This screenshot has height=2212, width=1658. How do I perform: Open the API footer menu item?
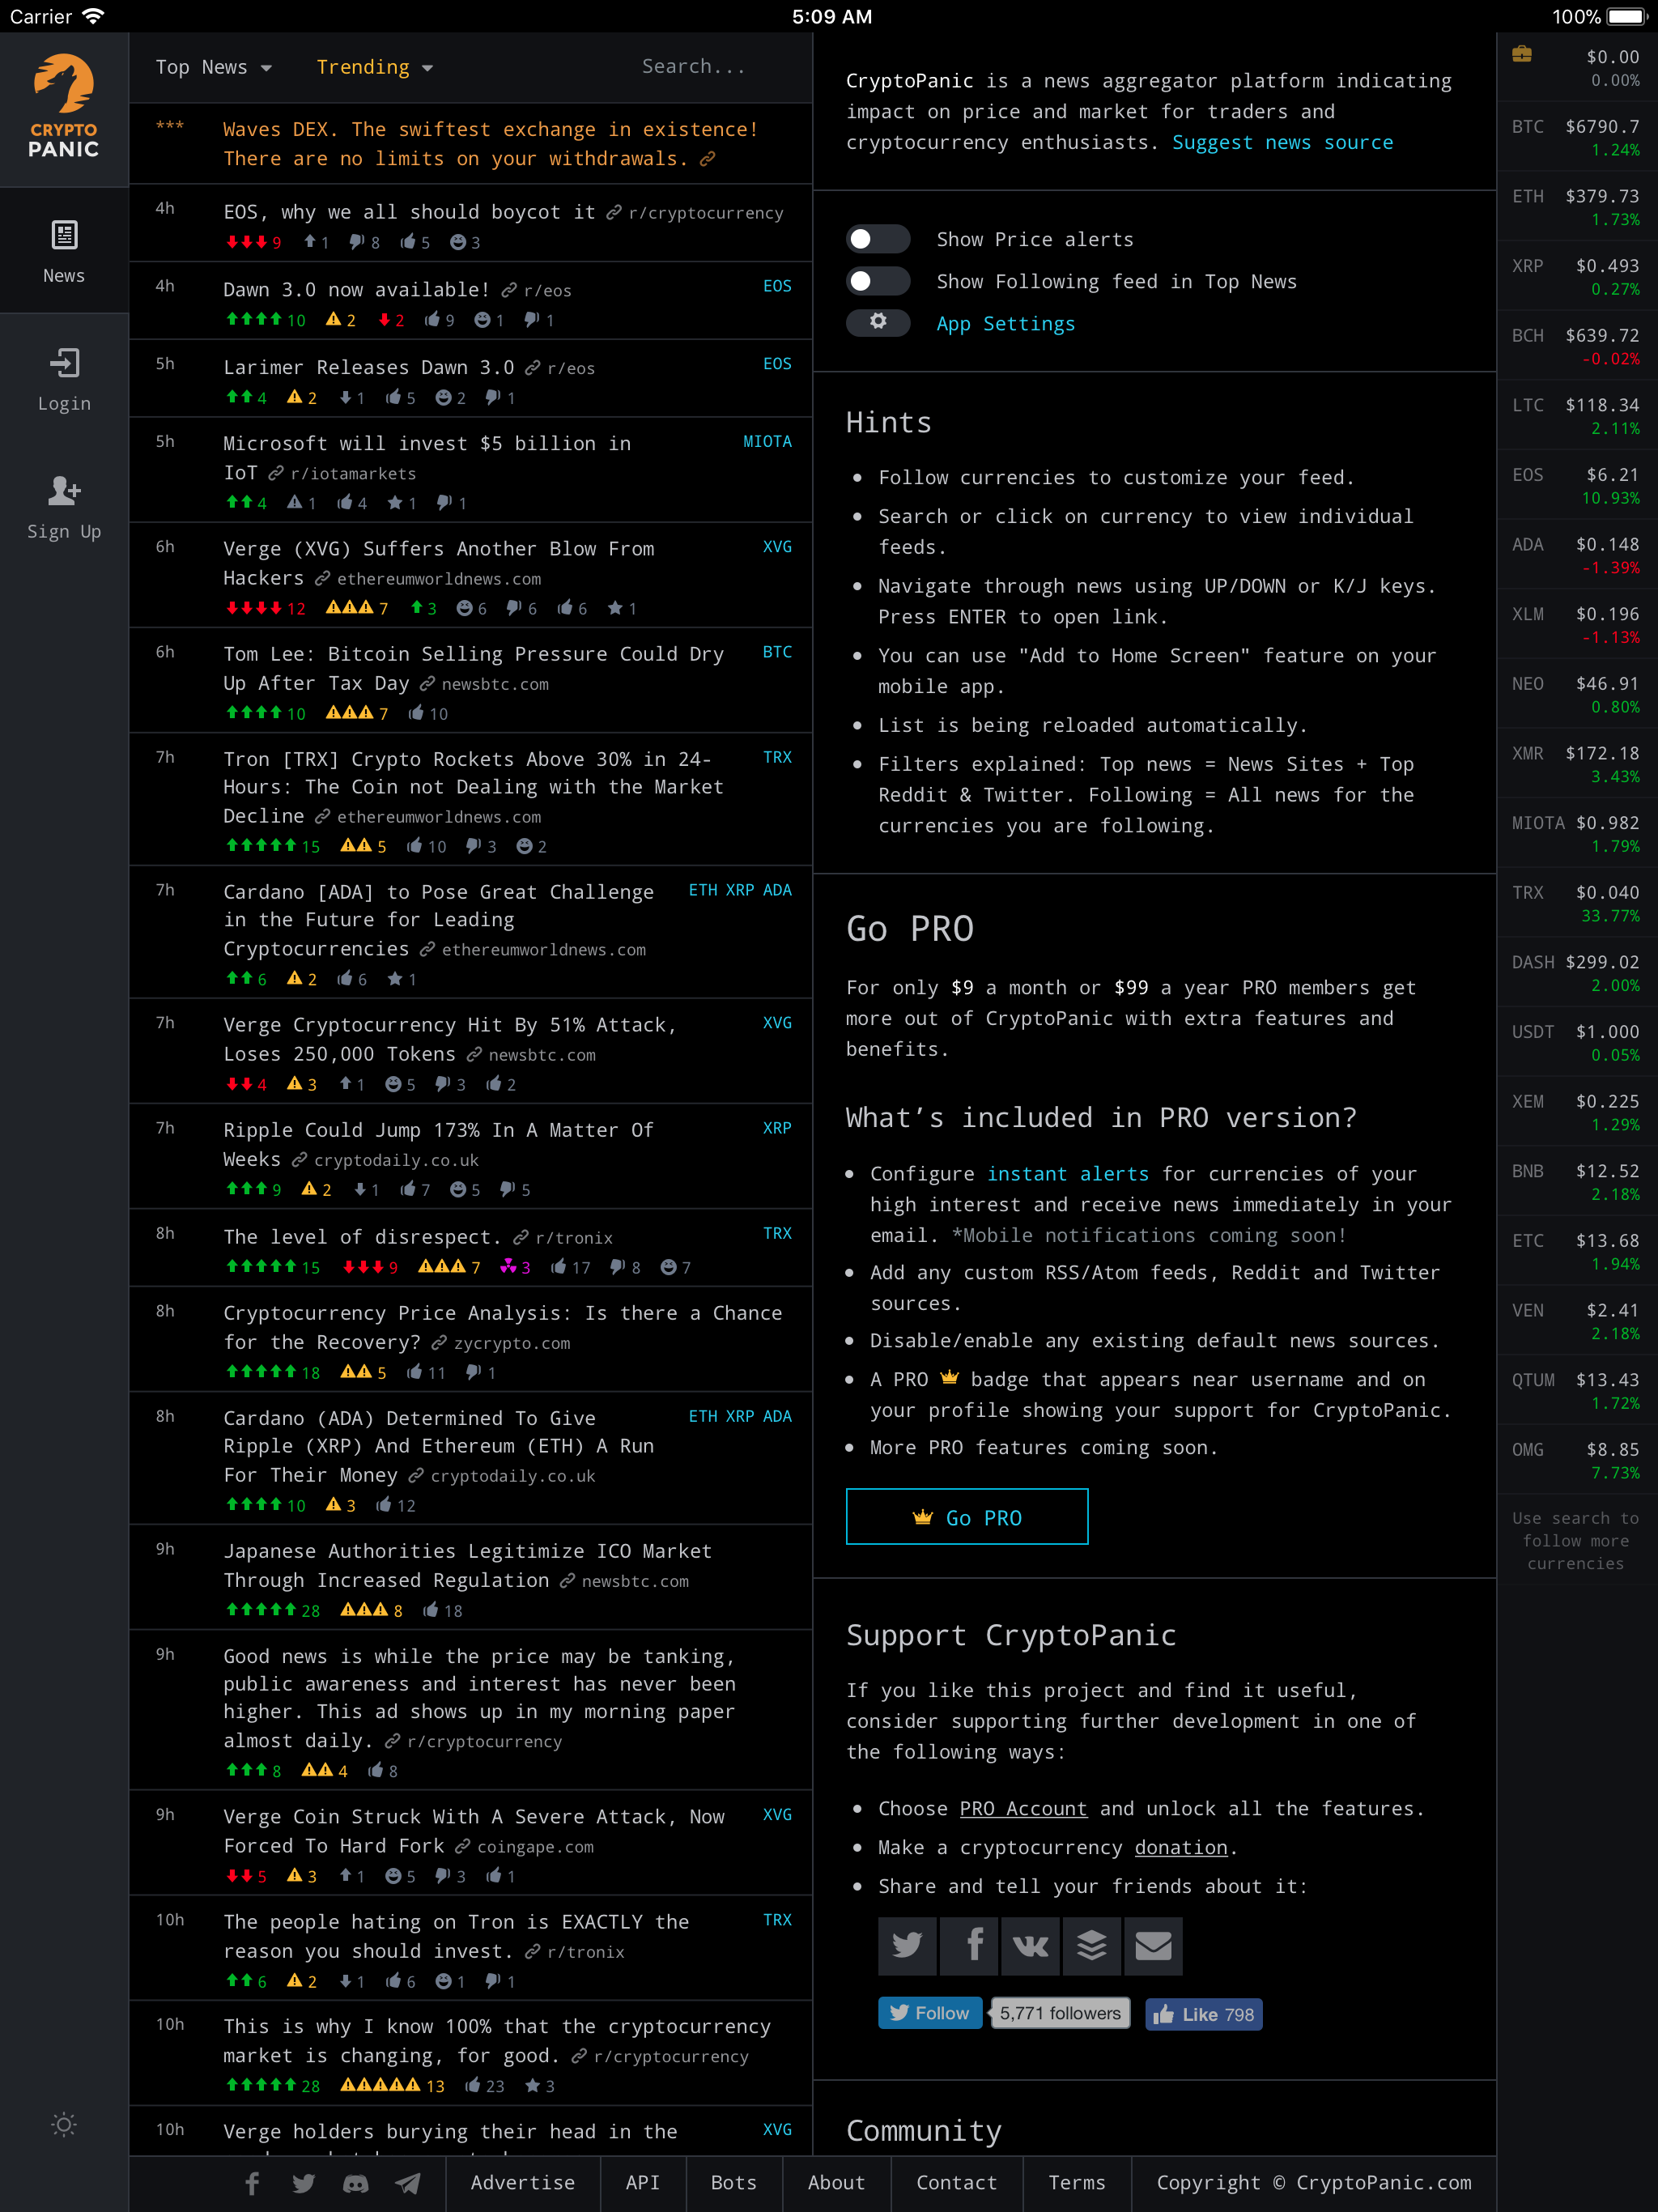pos(642,2182)
